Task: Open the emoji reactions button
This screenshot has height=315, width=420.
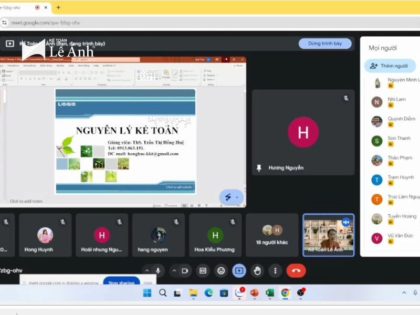Action: 221,270
